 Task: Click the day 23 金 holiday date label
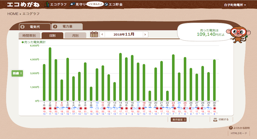(x=173, y=104)
